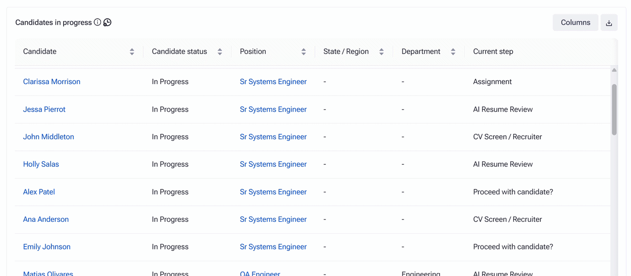Open candidate Jessa Pierrot
The image size is (631, 276).
(44, 109)
